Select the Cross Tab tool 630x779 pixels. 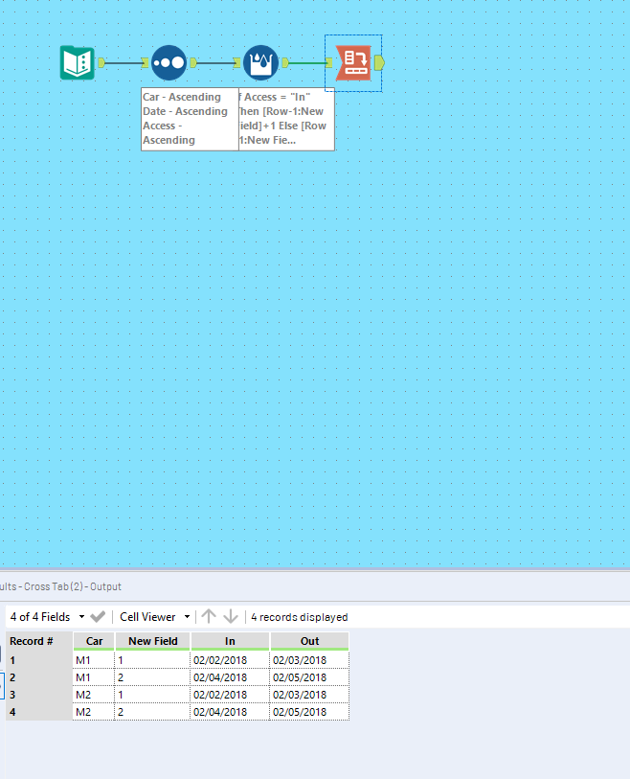[353, 62]
